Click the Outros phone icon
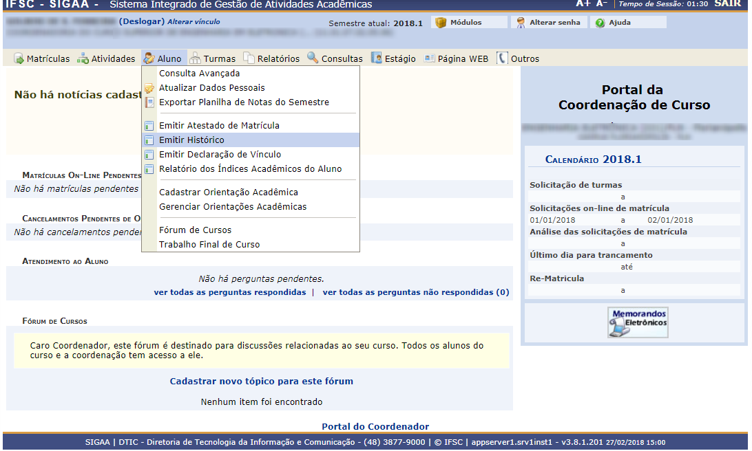752x451 pixels. point(501,58)
